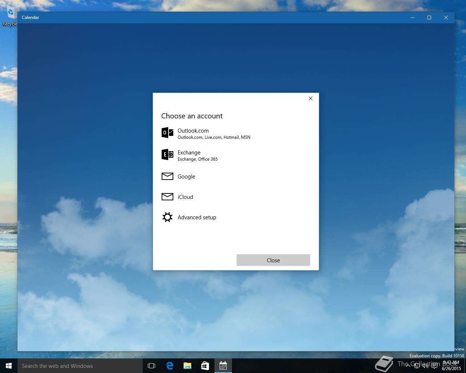Select the Exchange account icon
Screen dimensions: 466x373
[167, 154]
